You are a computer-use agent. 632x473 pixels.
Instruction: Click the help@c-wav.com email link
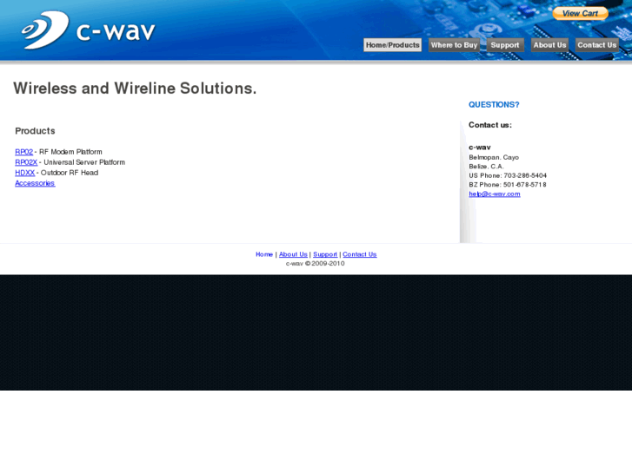[x=495, y=194]
